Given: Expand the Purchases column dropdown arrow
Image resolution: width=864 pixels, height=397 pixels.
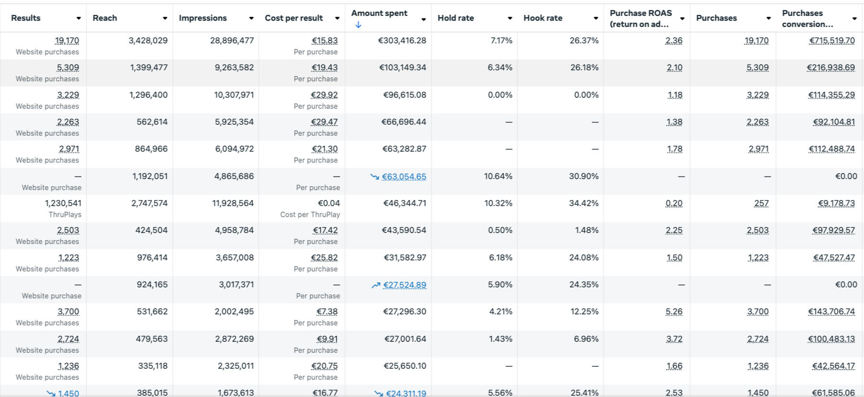Looking at the screenshot, I should point(768,18).
